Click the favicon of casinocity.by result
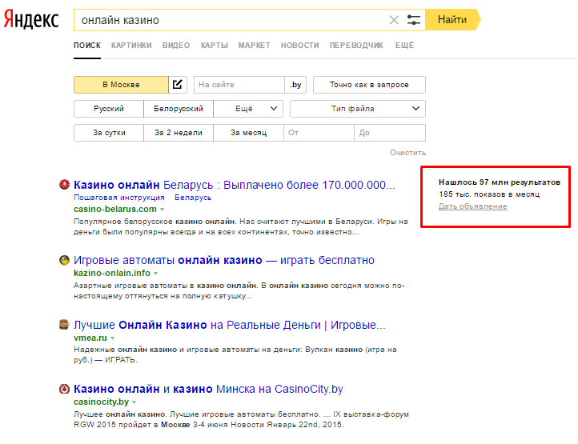578x444 pixels. [64, 389]
